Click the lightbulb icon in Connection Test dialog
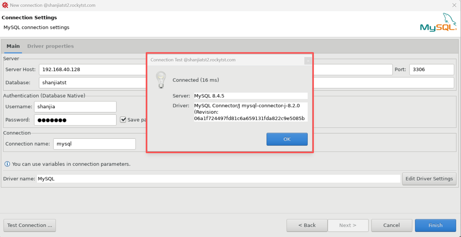 click(161, 80)
